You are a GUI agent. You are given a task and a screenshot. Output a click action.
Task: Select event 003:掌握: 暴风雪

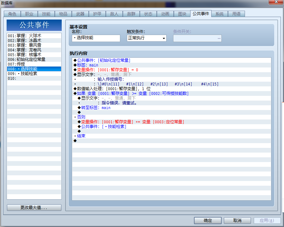34,45
